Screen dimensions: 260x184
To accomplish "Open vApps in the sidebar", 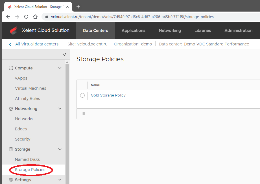I will click(21, 78).
